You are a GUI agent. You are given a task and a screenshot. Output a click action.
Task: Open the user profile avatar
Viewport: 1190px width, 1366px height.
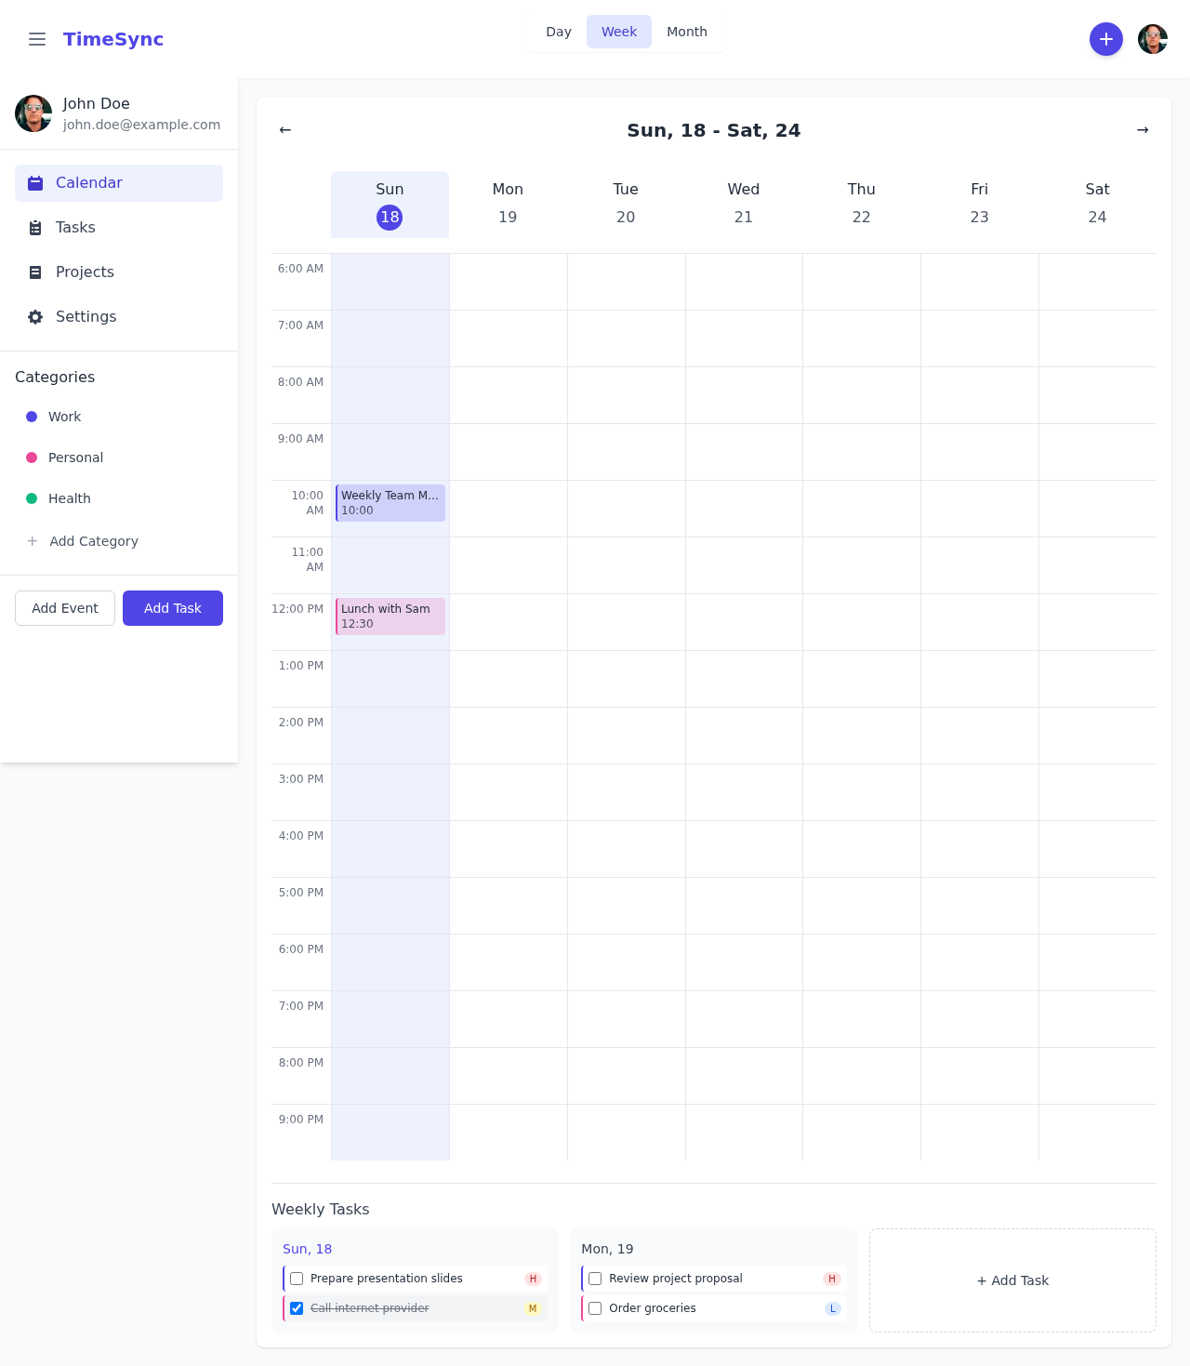coord(1152,39)
